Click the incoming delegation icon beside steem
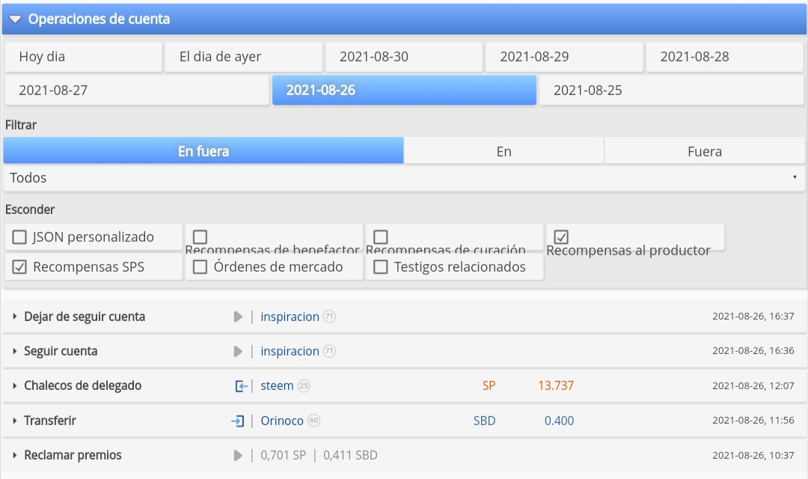Image resolution: width=808 pixels, height=479 pixels. pyautogui.click(x=241, y=385)
